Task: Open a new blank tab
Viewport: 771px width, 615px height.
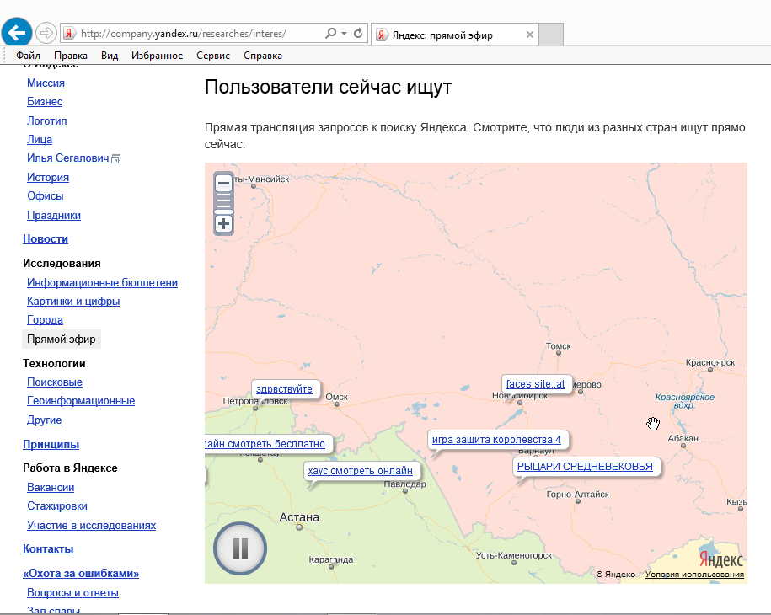Action: tap(551, 35)
